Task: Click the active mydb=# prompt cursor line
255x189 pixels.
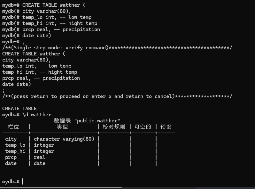Action: (x=13, y=182)
